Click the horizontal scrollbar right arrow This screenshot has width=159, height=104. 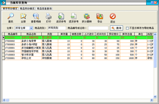[151, 100]
